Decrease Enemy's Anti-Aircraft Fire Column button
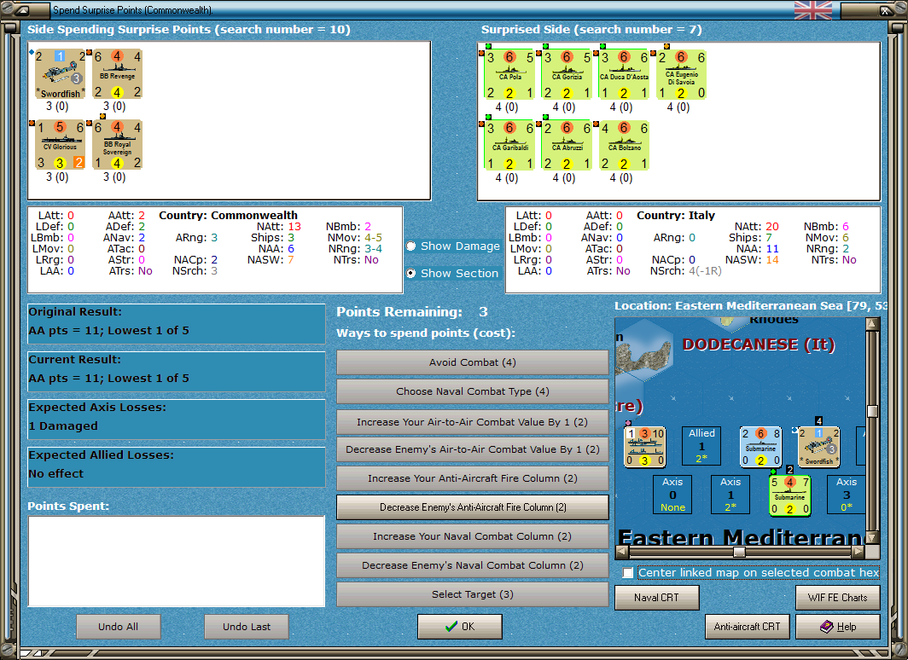908x660 pixels. 473,507
